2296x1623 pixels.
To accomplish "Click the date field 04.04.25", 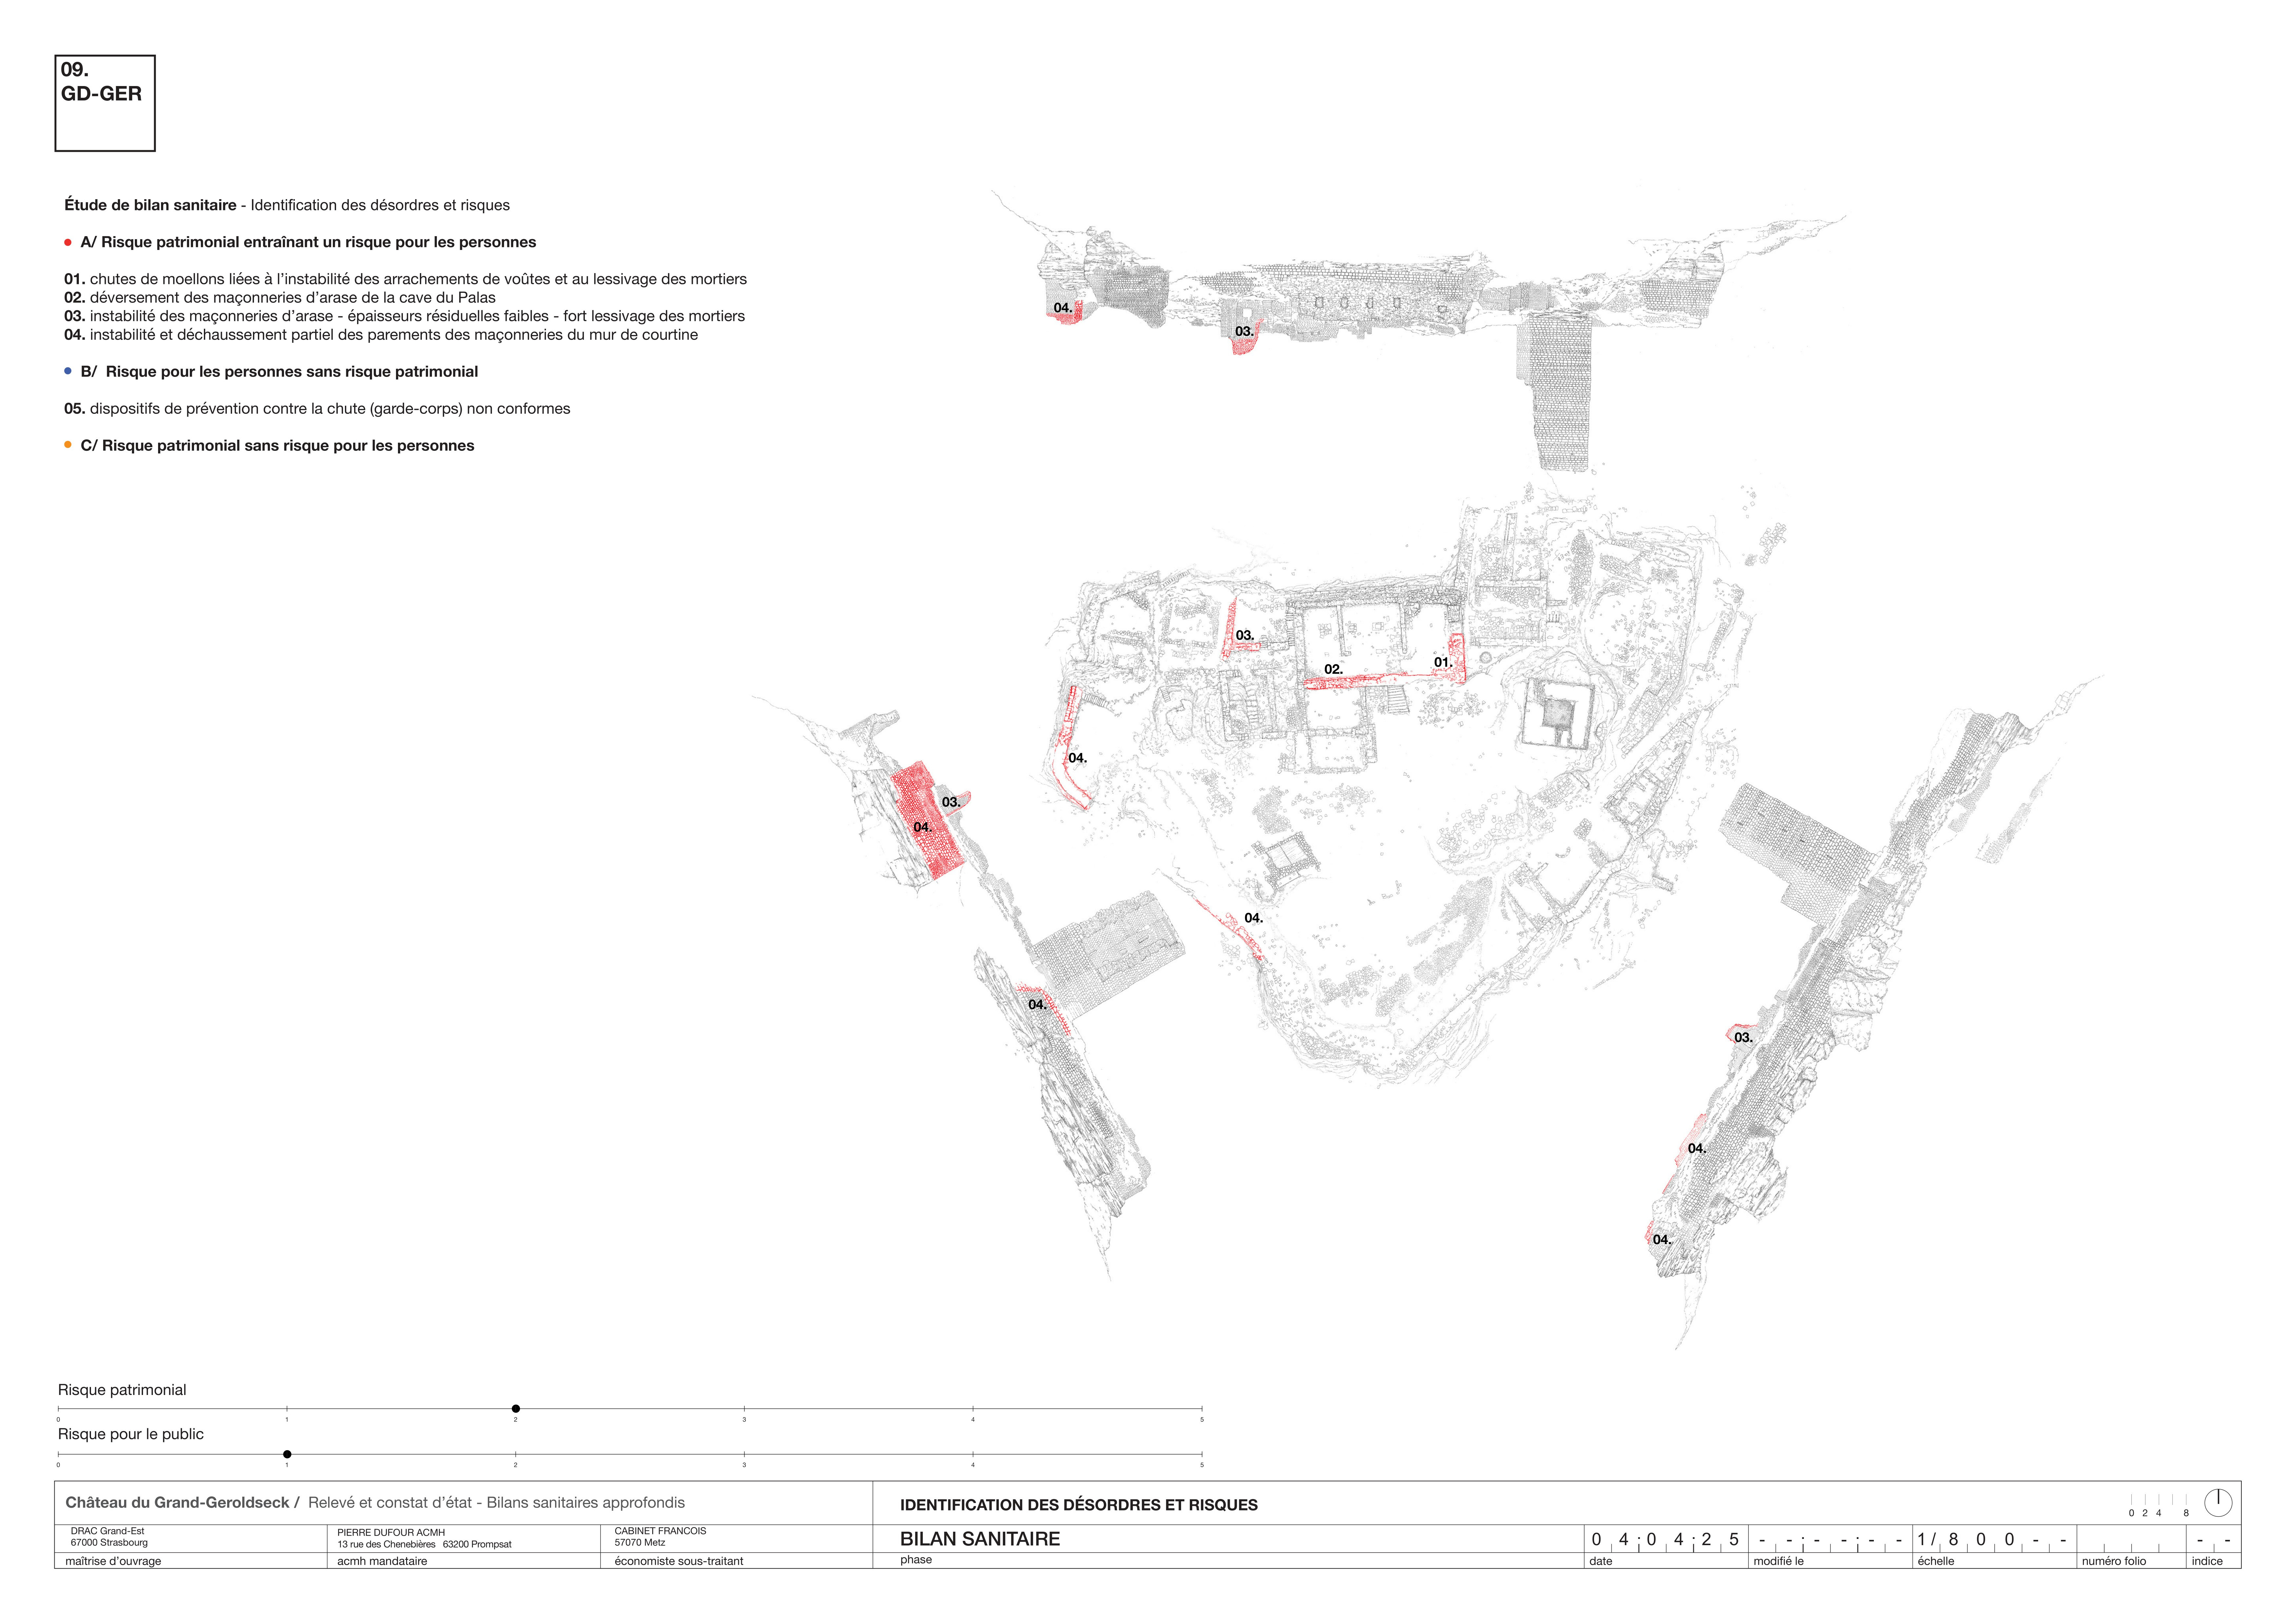I will coord(1665,1539).
